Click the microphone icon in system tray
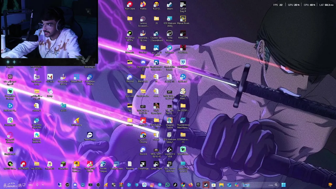Viewport: 336px width, 189px height. [x=37, y=185]
